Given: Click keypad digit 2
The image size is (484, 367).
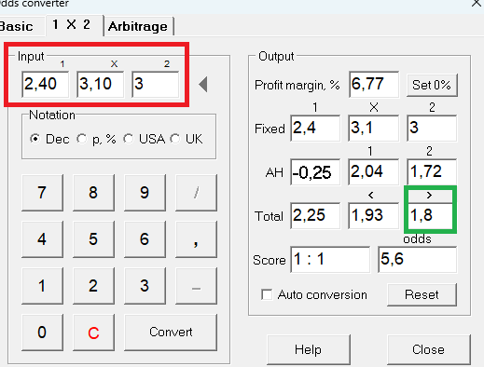Looking at the screenshot, I should [93, 286].
